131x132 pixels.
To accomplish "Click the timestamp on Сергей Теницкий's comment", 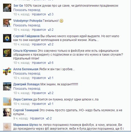I will pos(20,118).
